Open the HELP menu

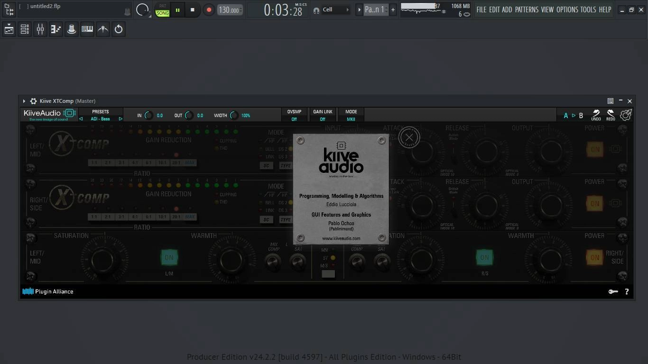605,9
